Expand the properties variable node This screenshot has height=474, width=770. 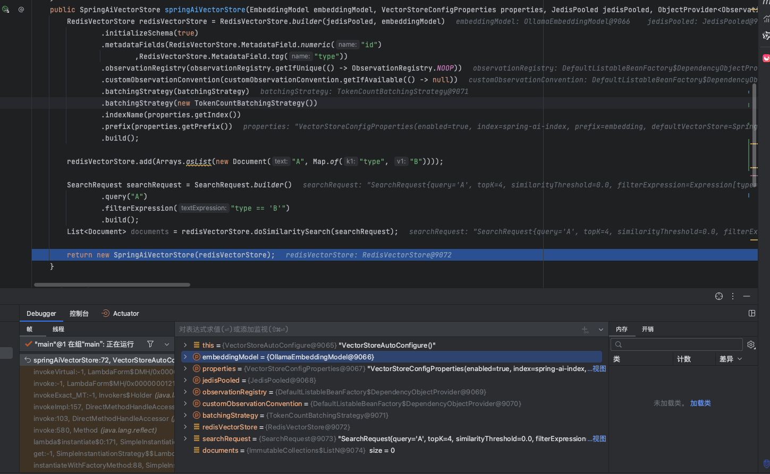pyautogui.click(x=185, y=368)
